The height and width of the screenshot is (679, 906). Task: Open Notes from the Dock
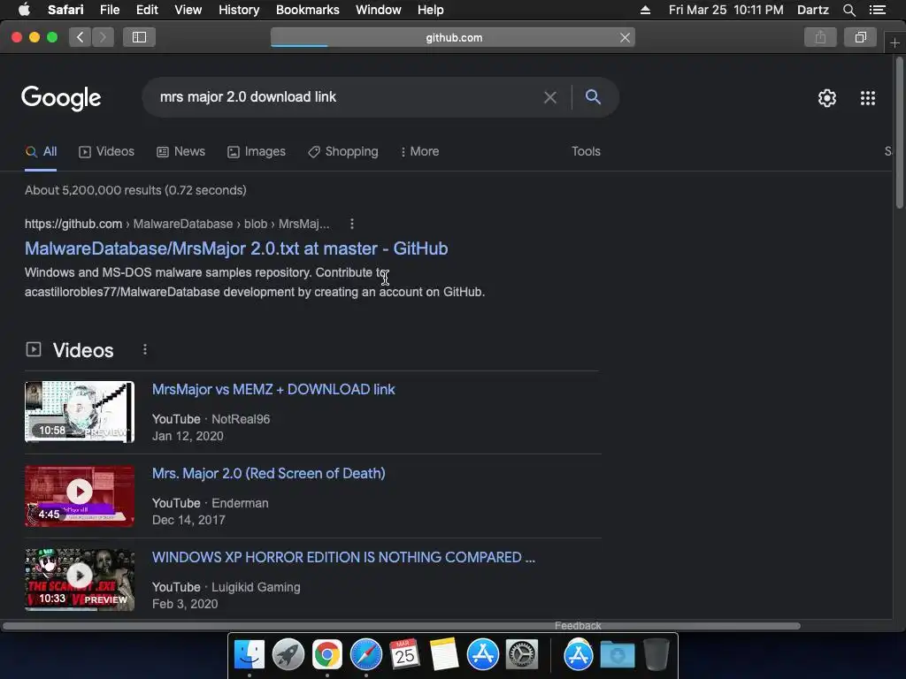click(x=444, y=654)
